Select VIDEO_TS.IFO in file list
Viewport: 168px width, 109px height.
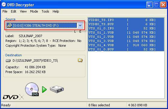pyautogui.click(x=126, y=20)
